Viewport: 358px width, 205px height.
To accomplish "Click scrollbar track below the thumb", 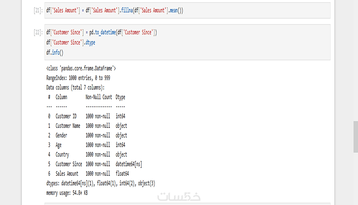I will 355,178.
